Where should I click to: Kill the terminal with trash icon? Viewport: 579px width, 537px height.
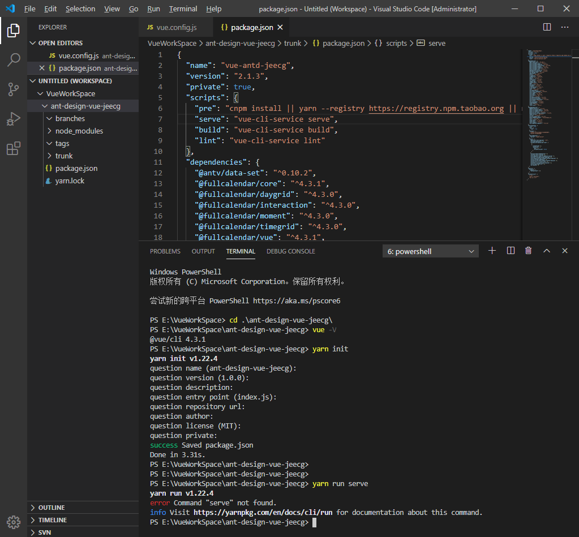tap(529, 251)
